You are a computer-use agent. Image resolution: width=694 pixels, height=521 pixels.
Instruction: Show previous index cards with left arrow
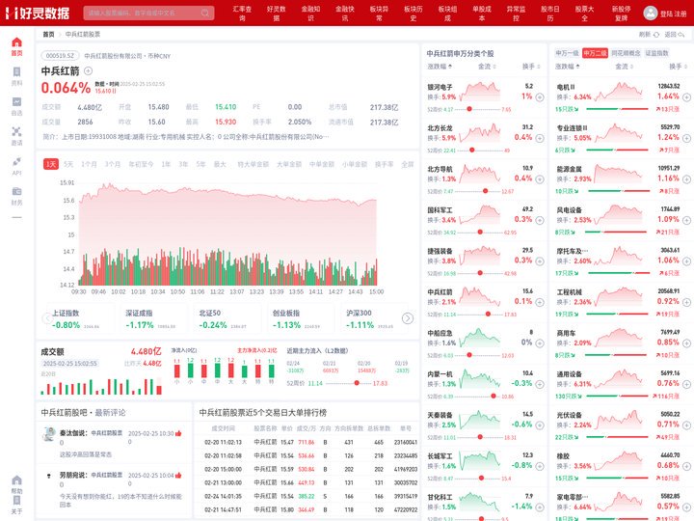pos(47,318)
